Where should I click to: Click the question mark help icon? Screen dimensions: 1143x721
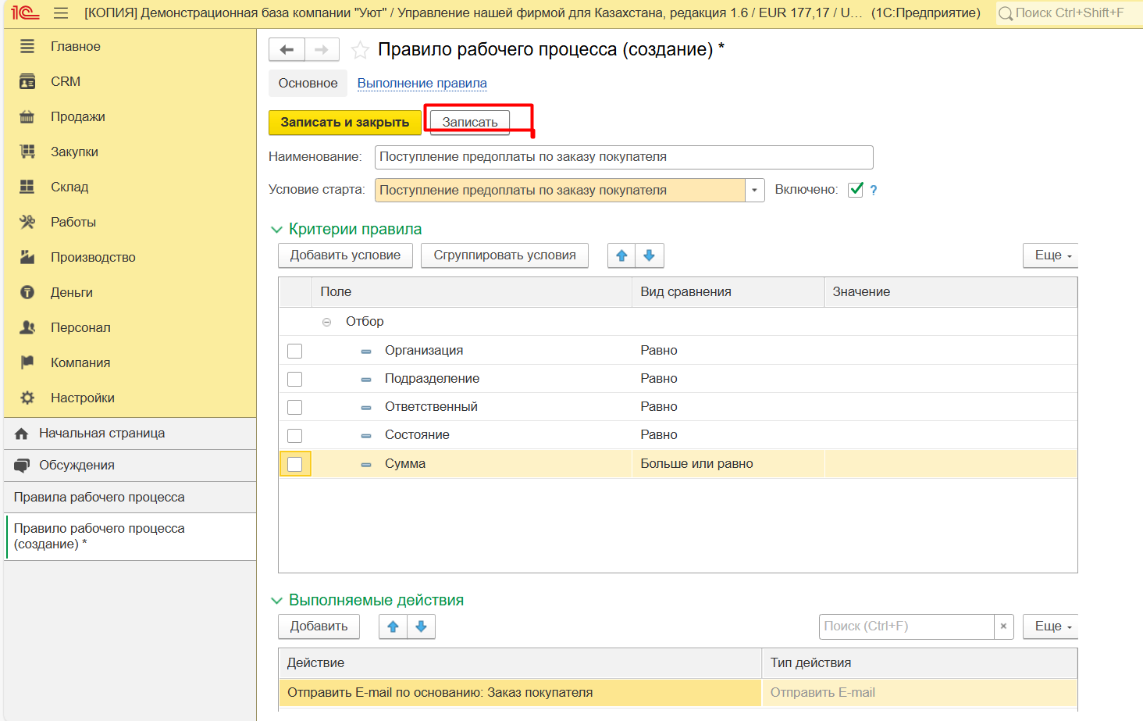click(874, 190)
